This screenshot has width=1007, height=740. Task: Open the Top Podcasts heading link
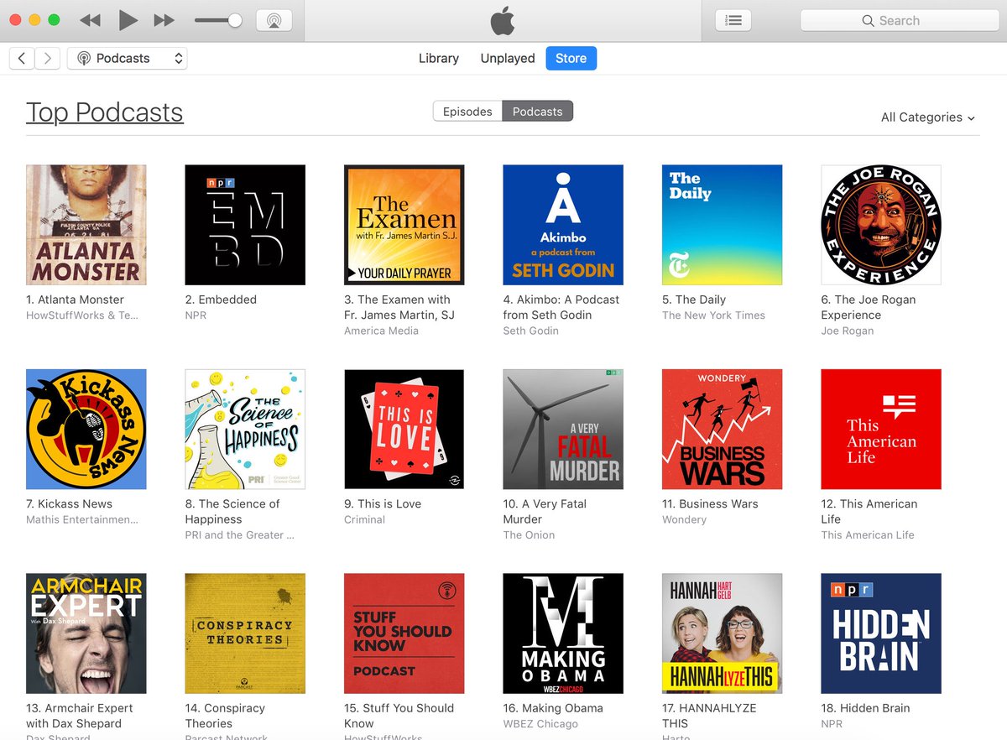105,112
